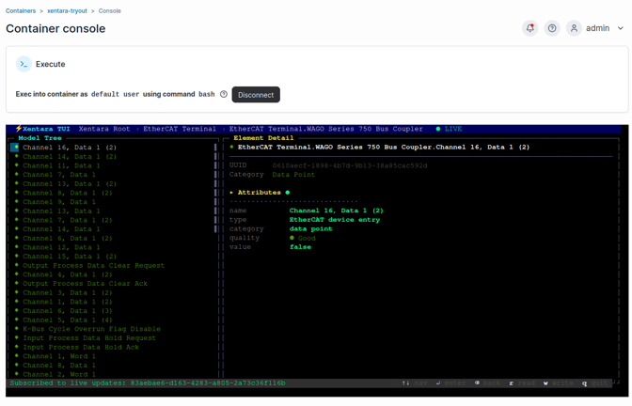Select tree row Channel 1, Word 1
632x406 pixels.
pyautogui.click(x=59, y=356)
